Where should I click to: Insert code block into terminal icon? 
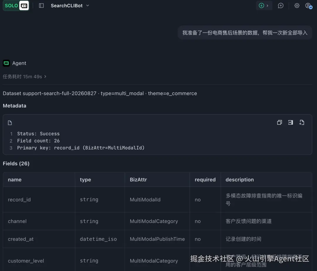[291, 122]
